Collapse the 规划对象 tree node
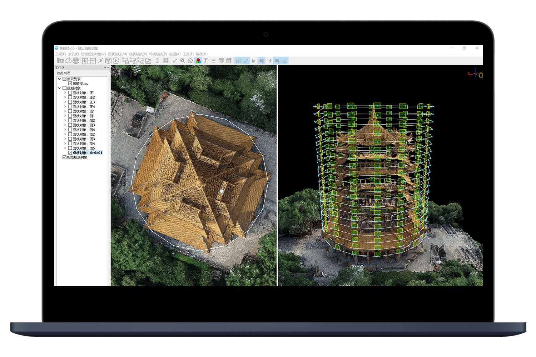This screenshot has width=536, height=357. [59, 88]
